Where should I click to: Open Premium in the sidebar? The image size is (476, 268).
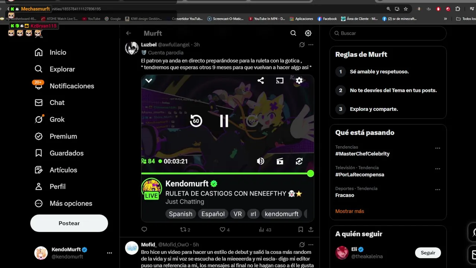coord(56,136)
